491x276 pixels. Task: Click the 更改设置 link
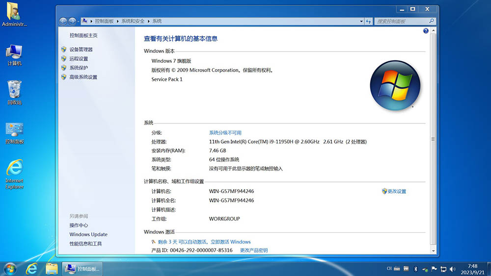click(397, 191)
